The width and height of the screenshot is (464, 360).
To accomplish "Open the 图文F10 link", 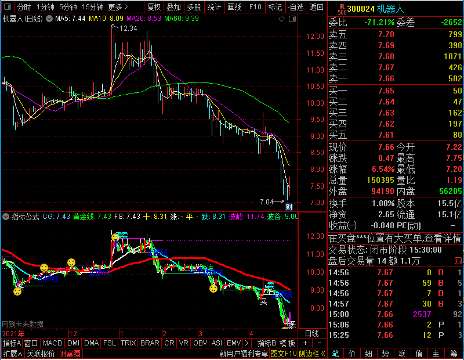I will 283,354.
